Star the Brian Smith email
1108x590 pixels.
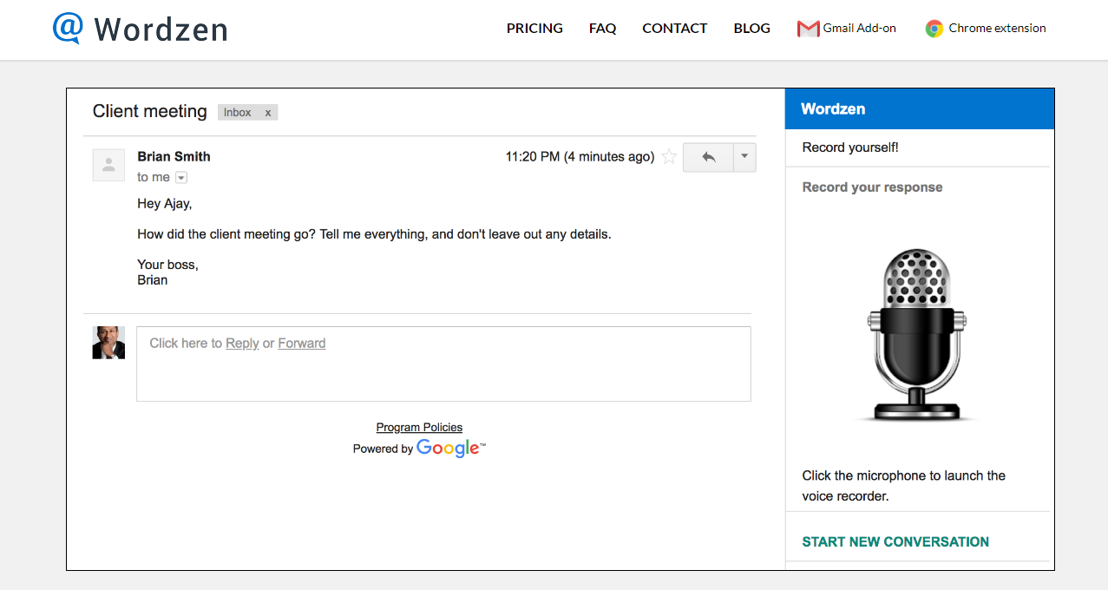669,157
